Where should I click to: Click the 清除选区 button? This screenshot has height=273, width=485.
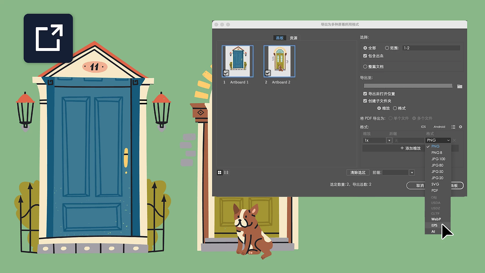[358, 173]
